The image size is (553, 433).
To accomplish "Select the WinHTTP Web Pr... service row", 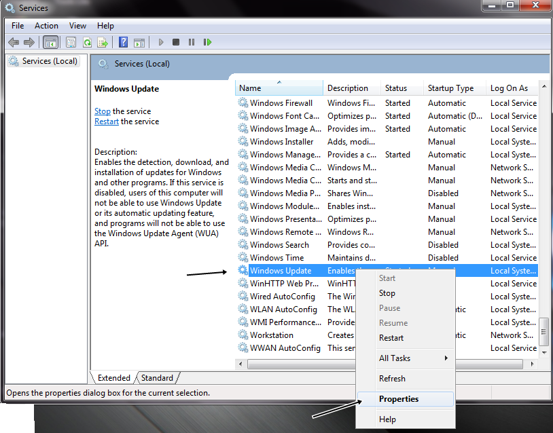I will click(296, 283).
